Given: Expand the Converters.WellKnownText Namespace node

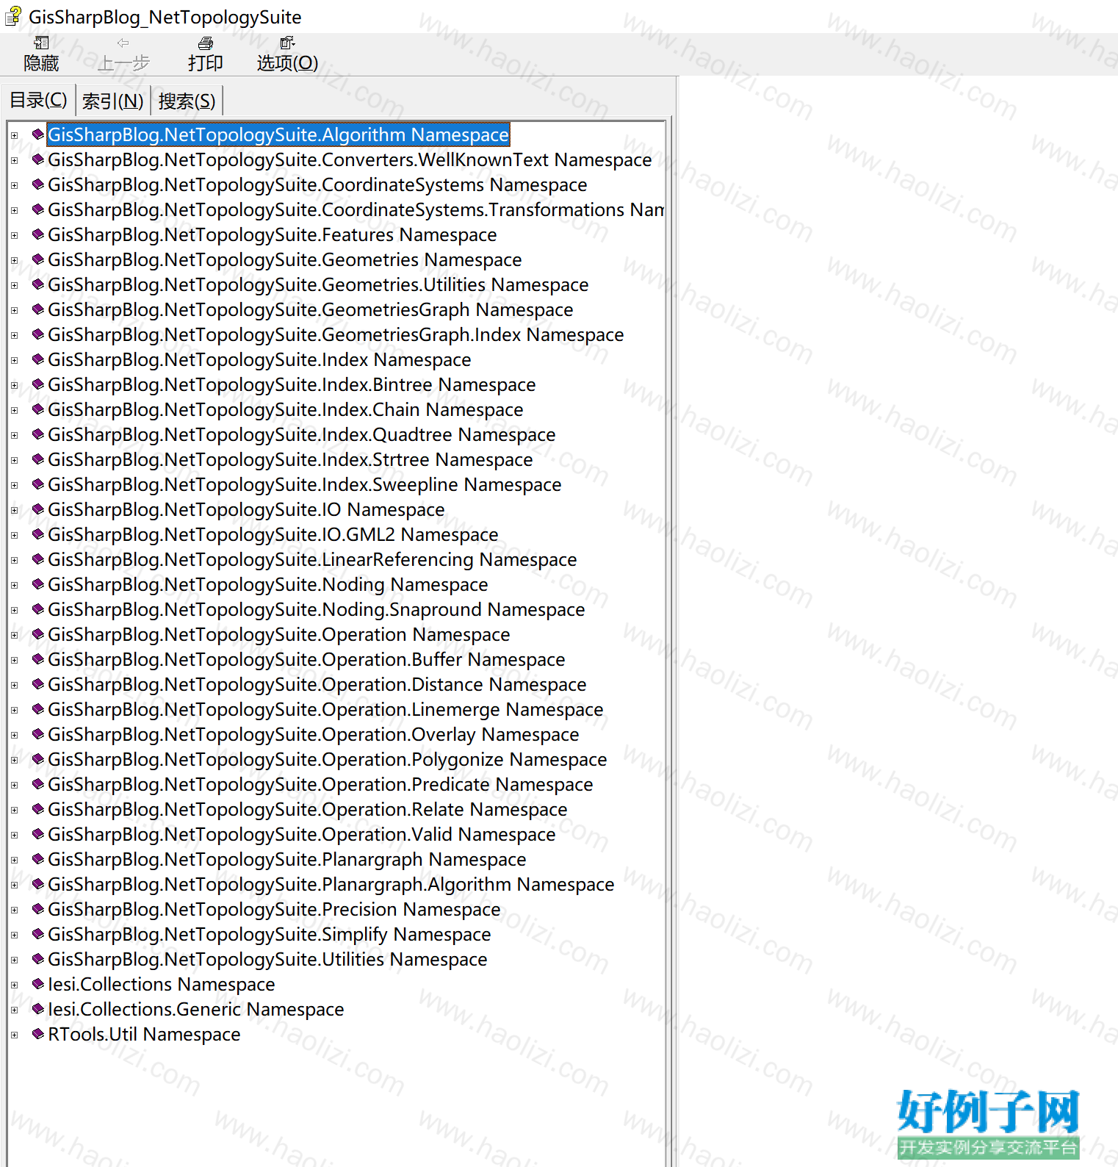Looking at the screenshot, I should pyautogui.click(x=14, y=160).
